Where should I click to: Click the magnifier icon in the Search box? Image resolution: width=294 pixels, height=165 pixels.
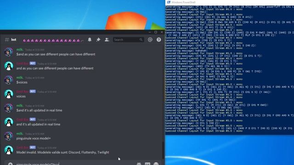[x=141, y=40]
